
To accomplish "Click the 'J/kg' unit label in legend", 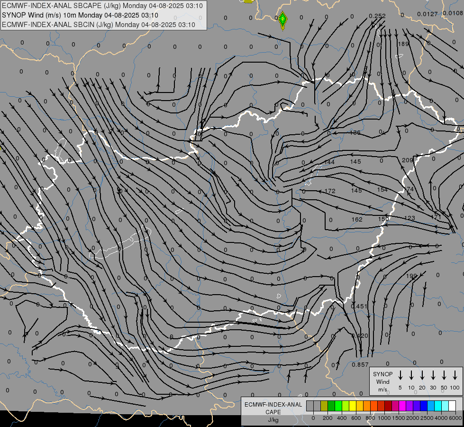I will [x=273, y=420].
